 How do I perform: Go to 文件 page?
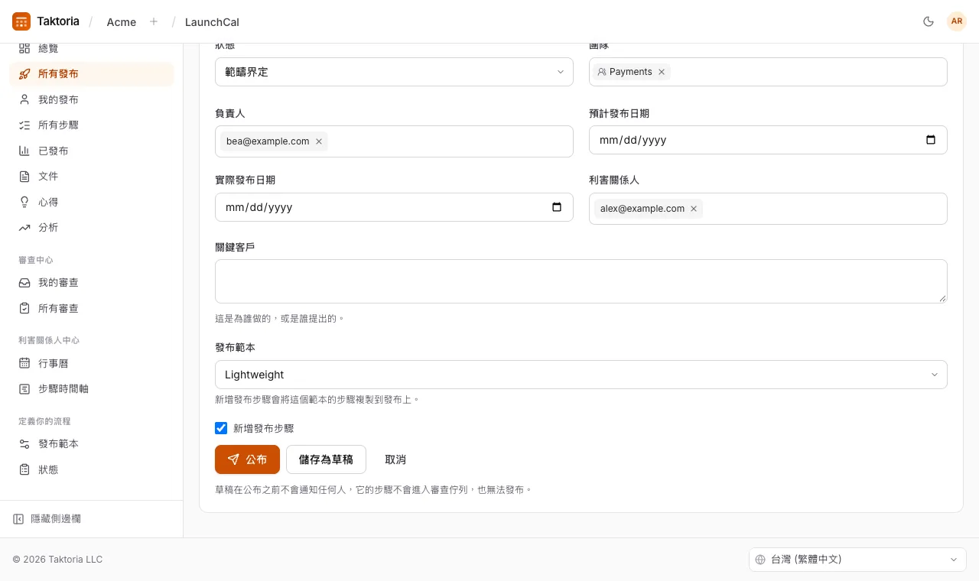(x=92, y=177)
